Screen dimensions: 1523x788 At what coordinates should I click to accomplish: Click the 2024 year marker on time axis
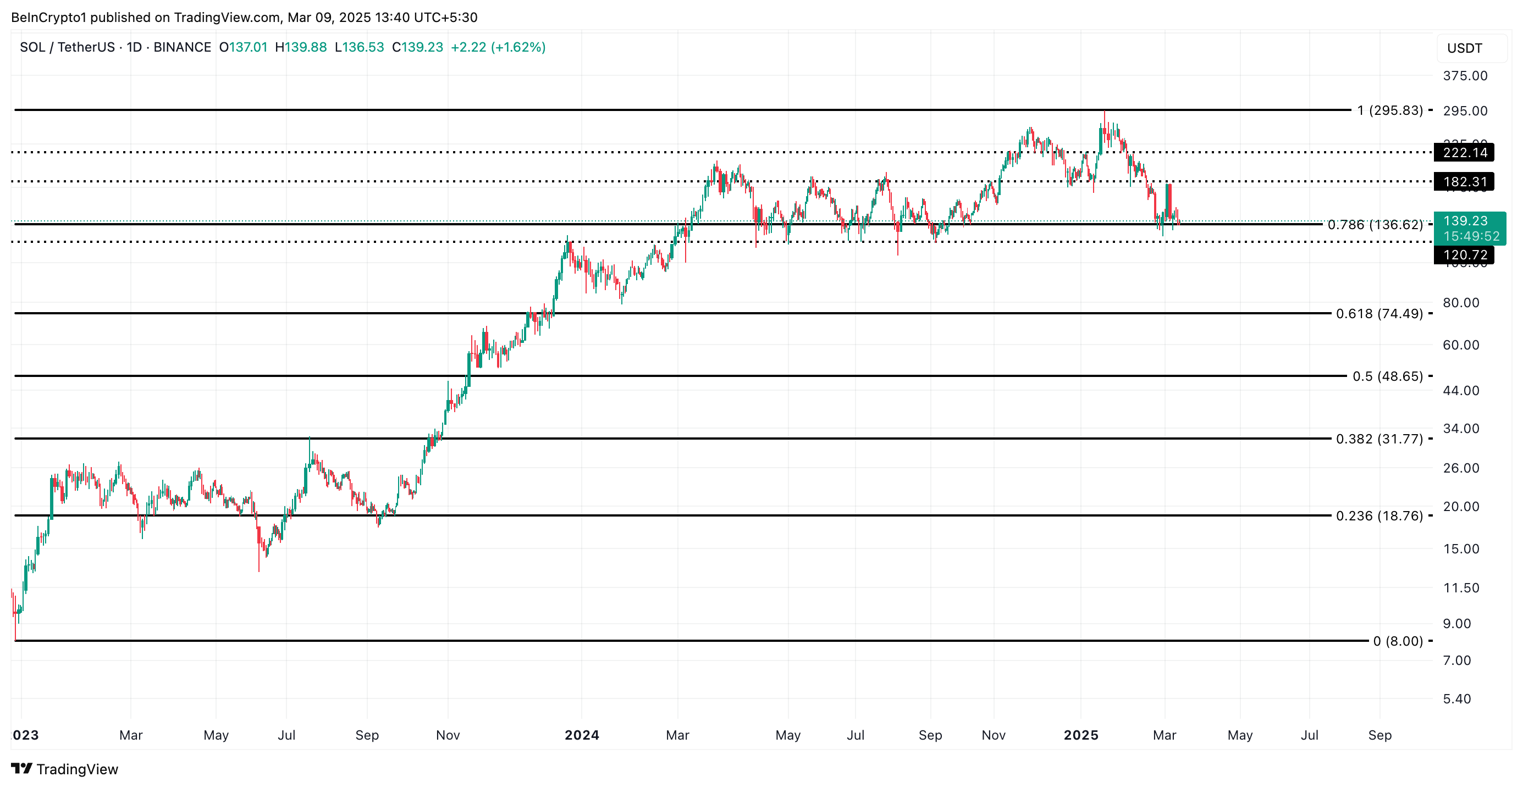pos(582,735)
